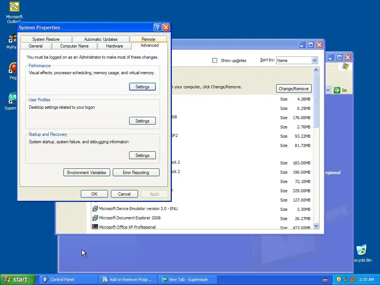Switch to Add or Remove Programs taskbar button
This screenshot has width=380, height=285.
[128, 279]
